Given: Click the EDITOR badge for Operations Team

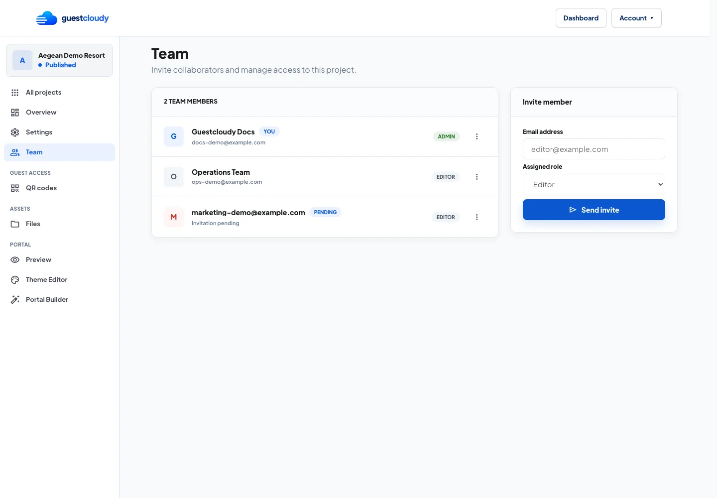Looking at the screenshot, I should click(x=446, y=177).
